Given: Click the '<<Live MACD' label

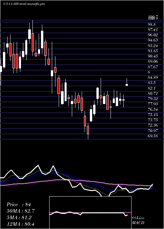Looking at the screenshot, I should (138, 220).
